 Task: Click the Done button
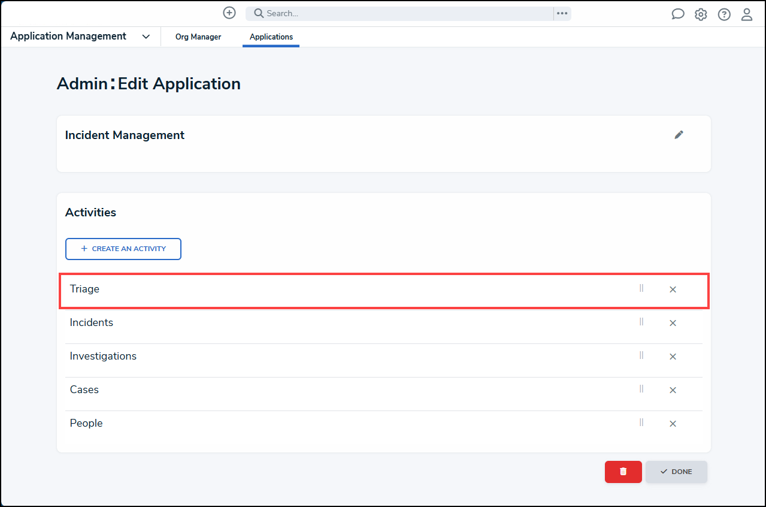[676, 472]
